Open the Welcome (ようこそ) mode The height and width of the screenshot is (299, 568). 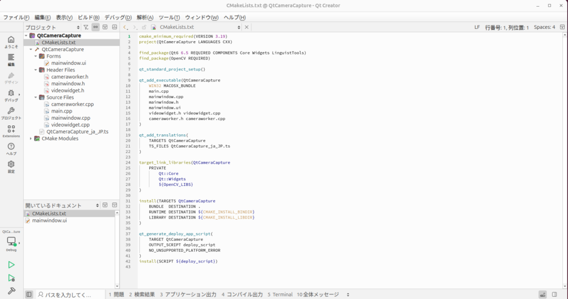point(11,42)
